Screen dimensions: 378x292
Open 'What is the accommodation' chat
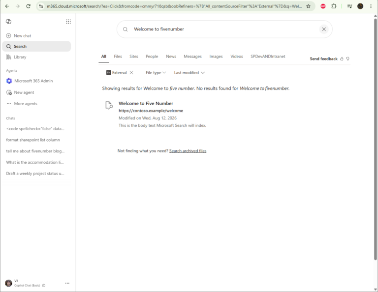point(35,162)
